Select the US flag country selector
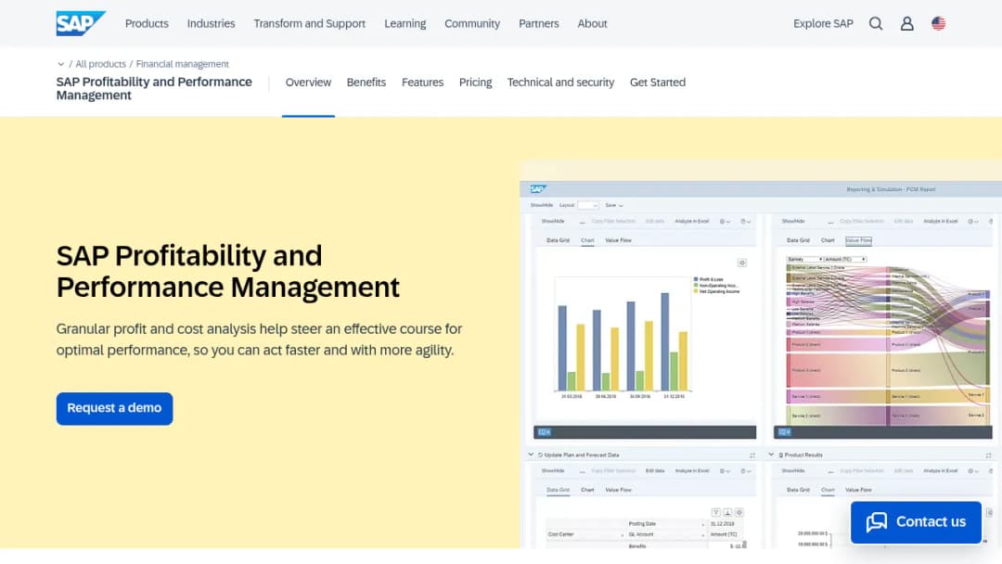This screenshot has width=1002, height=564. tap(938, 23)
